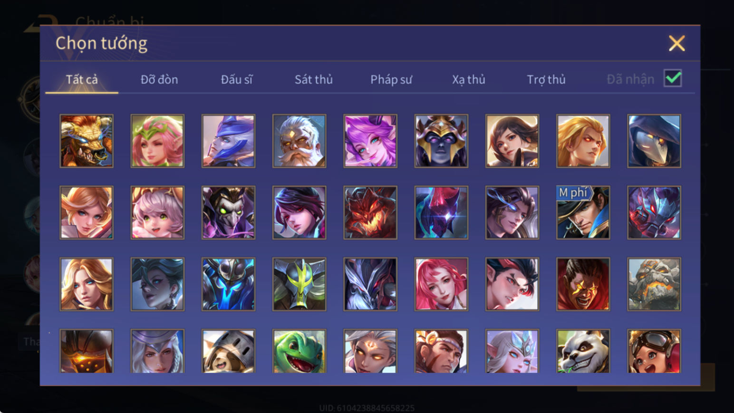
Task: Go to the Tất cả tab
Action: point(82,79)
